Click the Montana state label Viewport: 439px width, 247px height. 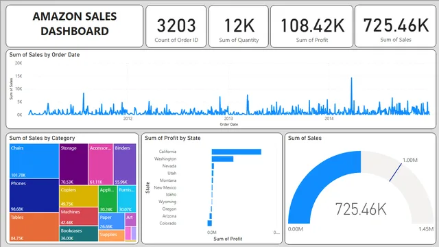(x=168, y=180)
